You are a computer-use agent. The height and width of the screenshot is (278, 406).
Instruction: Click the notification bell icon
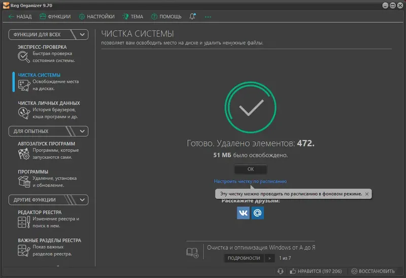pos(192,17)
